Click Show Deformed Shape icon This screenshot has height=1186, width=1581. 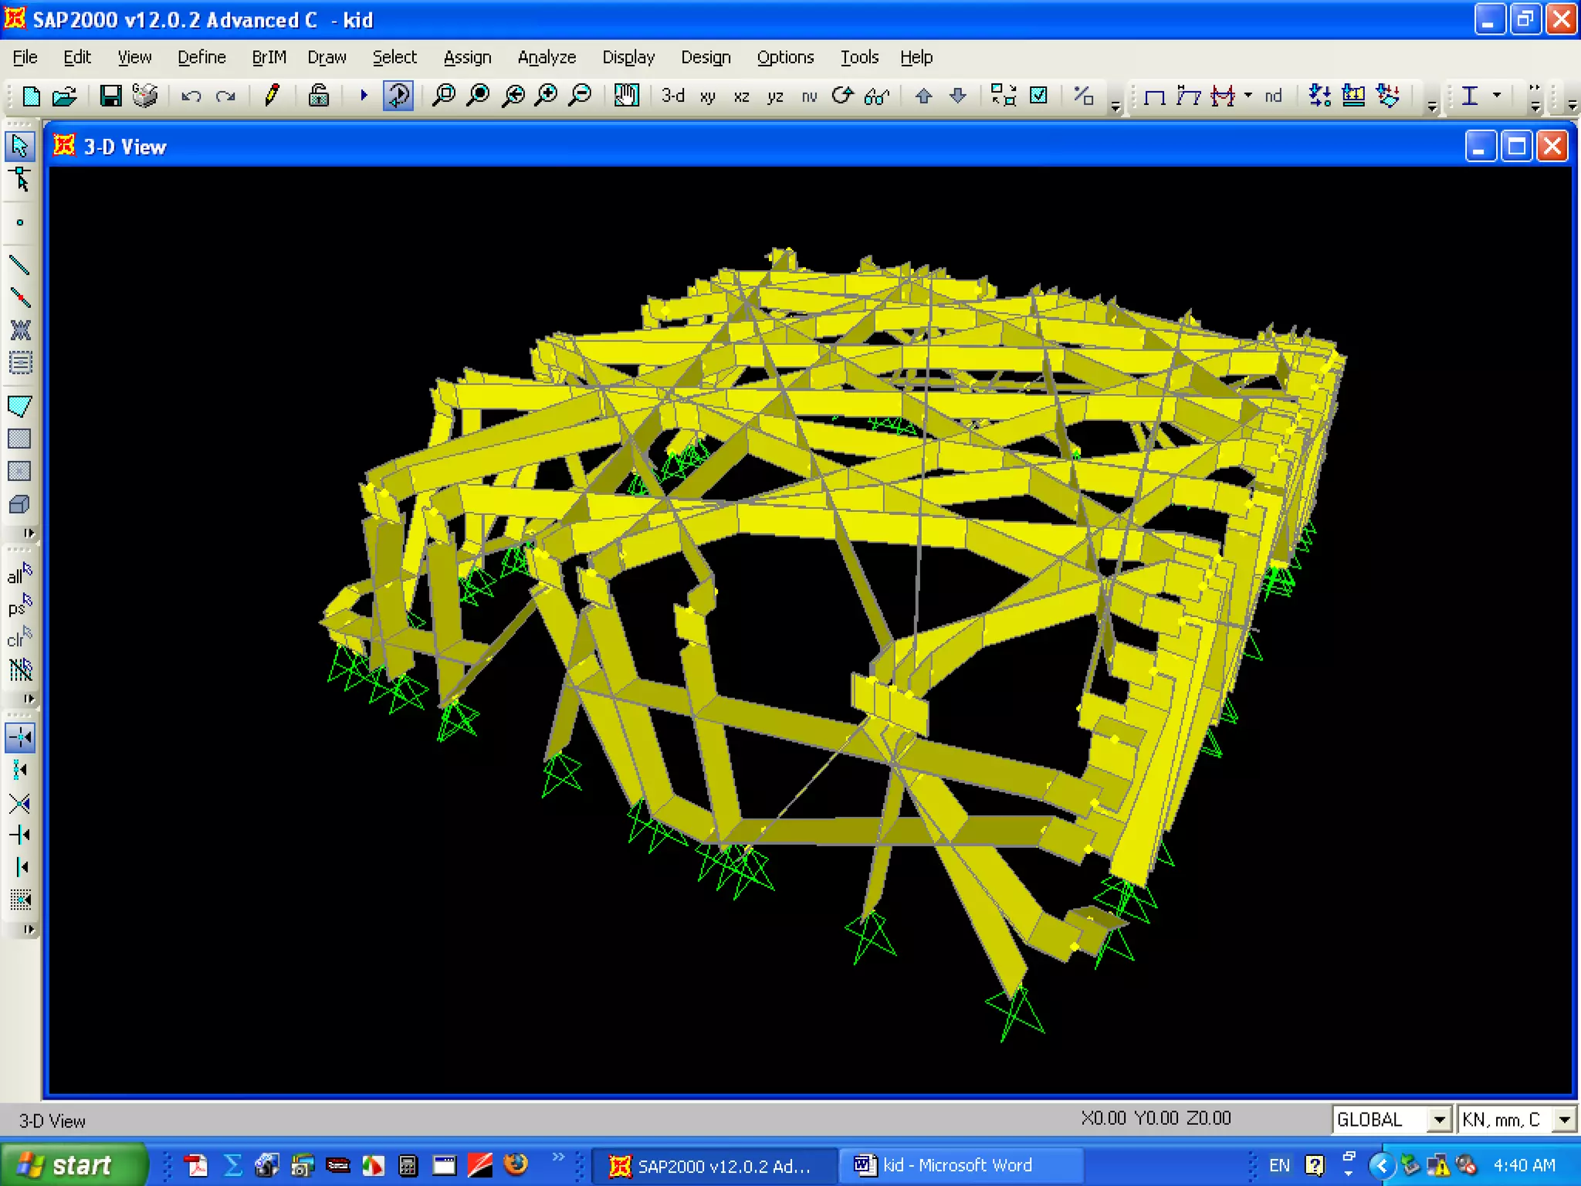tap(1188, 96)
